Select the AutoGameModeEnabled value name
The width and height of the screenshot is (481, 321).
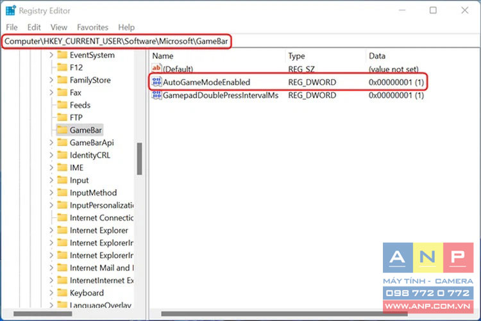207,82
